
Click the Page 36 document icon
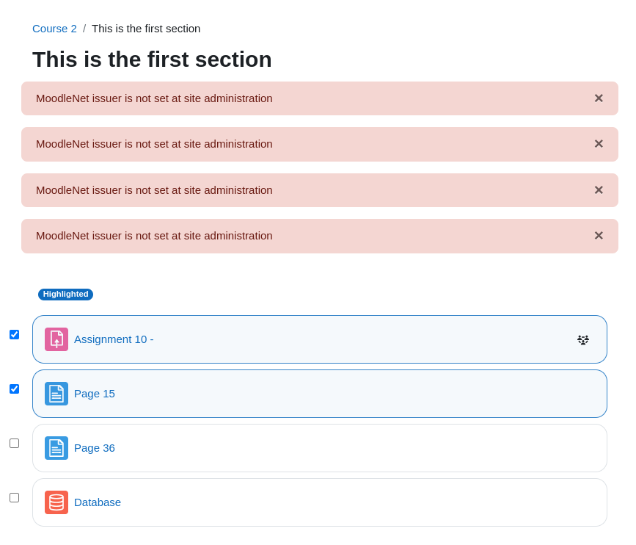(56, 448)
